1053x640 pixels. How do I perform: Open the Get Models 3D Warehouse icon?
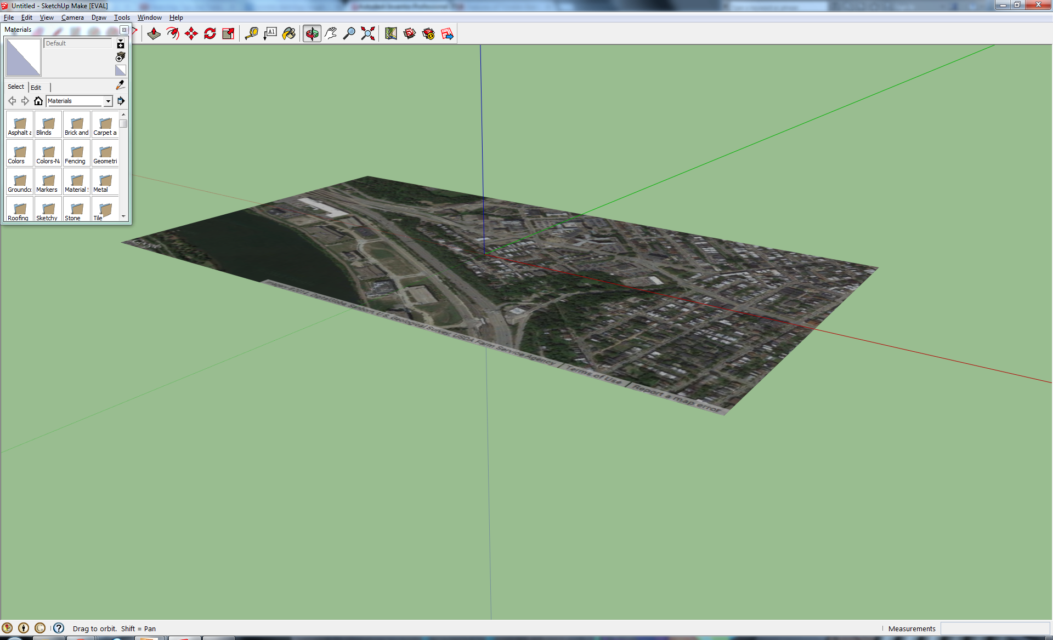coord(410,34)
